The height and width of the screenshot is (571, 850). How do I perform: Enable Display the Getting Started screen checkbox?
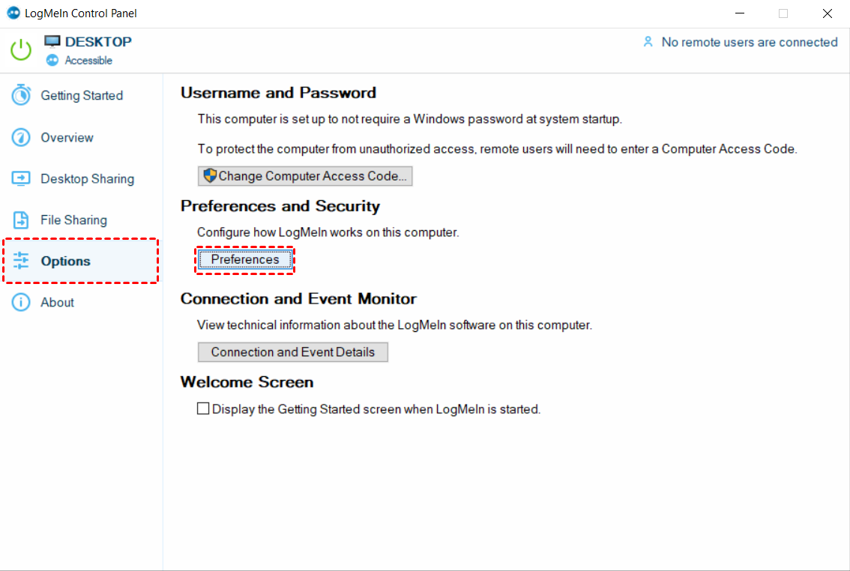coord(203,408)
